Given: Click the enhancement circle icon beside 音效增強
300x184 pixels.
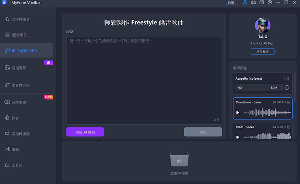Looking at the screenshot, I should point(7,102).
